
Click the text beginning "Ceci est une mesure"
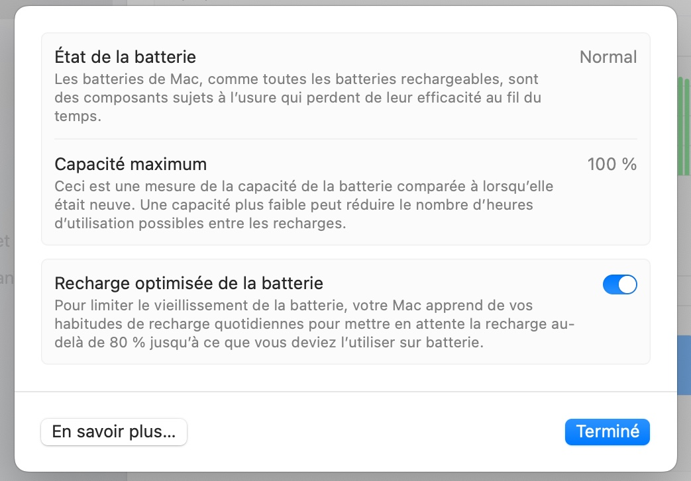(x=304, y=204)
